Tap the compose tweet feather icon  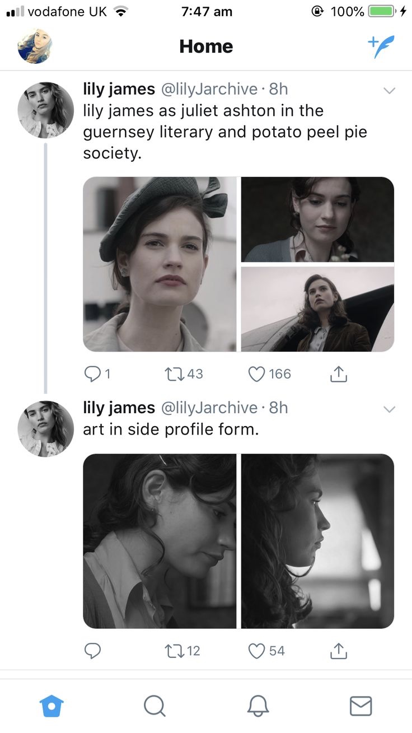381,46
